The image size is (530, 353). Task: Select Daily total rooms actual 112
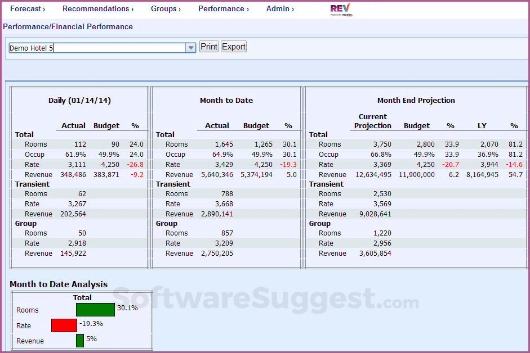coord(80,144)
